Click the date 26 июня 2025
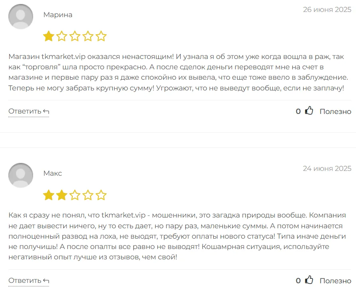The height and width of the screenshot is (296, 356). [x=327, y=10]
